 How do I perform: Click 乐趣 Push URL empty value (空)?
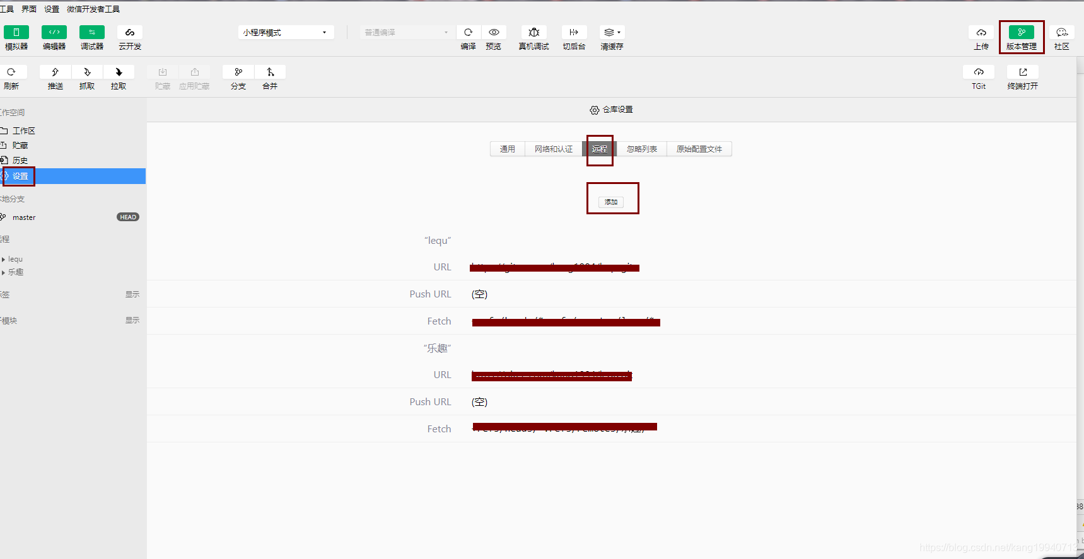[x=480, y=402]
